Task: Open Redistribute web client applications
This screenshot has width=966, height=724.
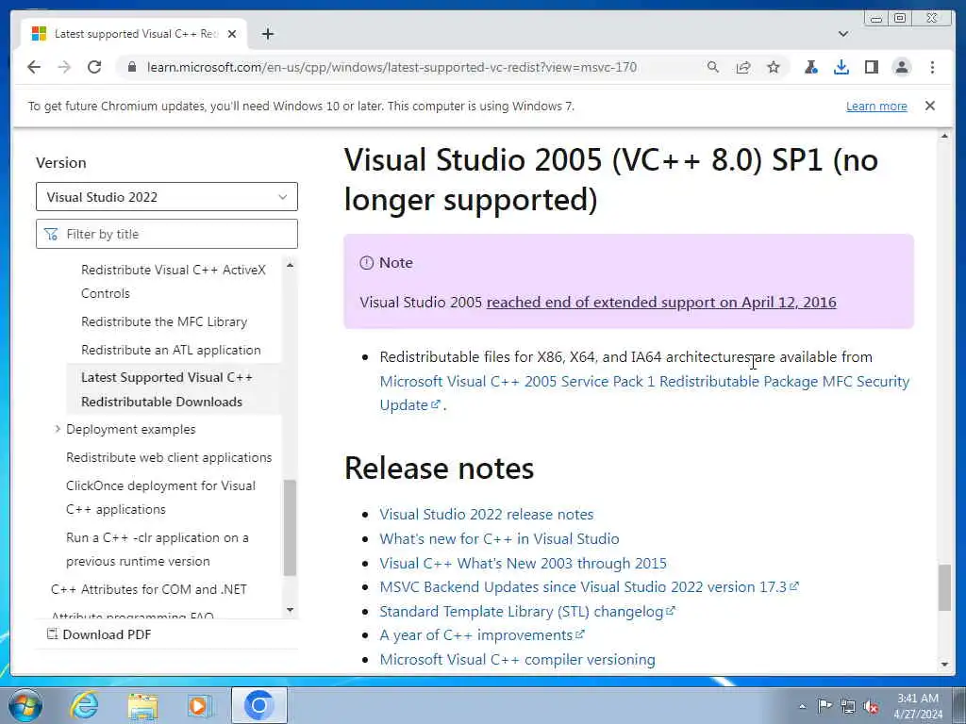Action: [169, 457]
